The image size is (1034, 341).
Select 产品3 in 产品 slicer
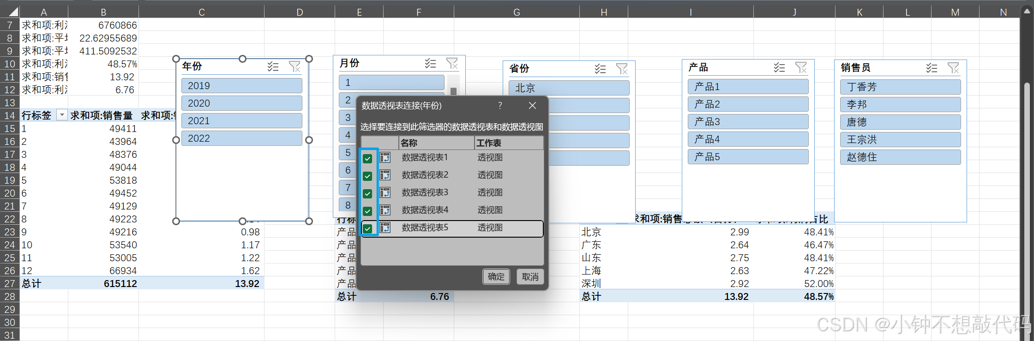click(x=748, y=122)
